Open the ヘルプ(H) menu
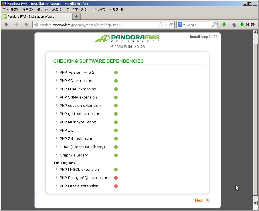259x211 pixels. tap(116, 9)
